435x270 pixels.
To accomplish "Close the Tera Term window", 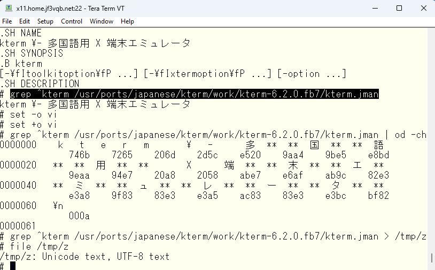I will click(x=423, y=9).
